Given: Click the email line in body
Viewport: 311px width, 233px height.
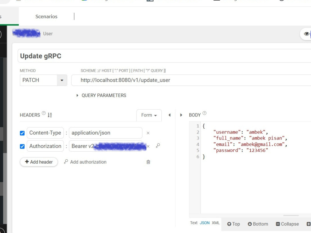Looking at the screenshot, I should [x=250, y=144].
